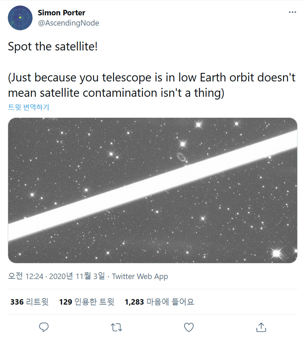305x339 pixels.
Task: Click the "Spot the satellite!" tweet text
Action: [x=53, y=47]
